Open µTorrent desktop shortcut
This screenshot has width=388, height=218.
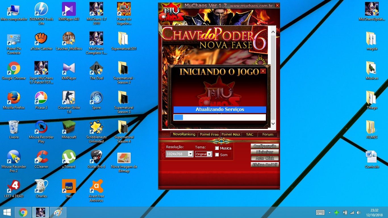point(69,160)
